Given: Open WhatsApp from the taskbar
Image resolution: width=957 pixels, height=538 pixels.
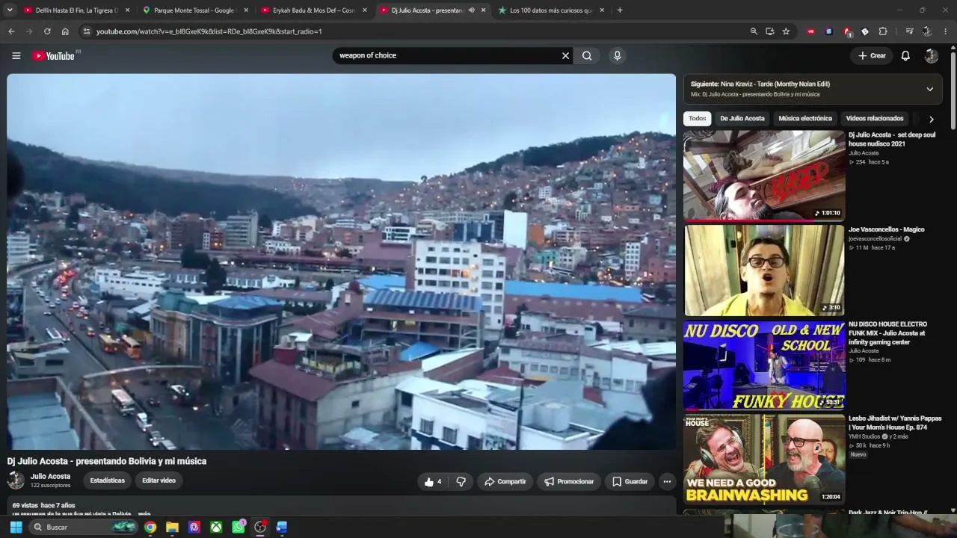Looking at the screenshot, I should pyautogui.click(x=238, y=528).
